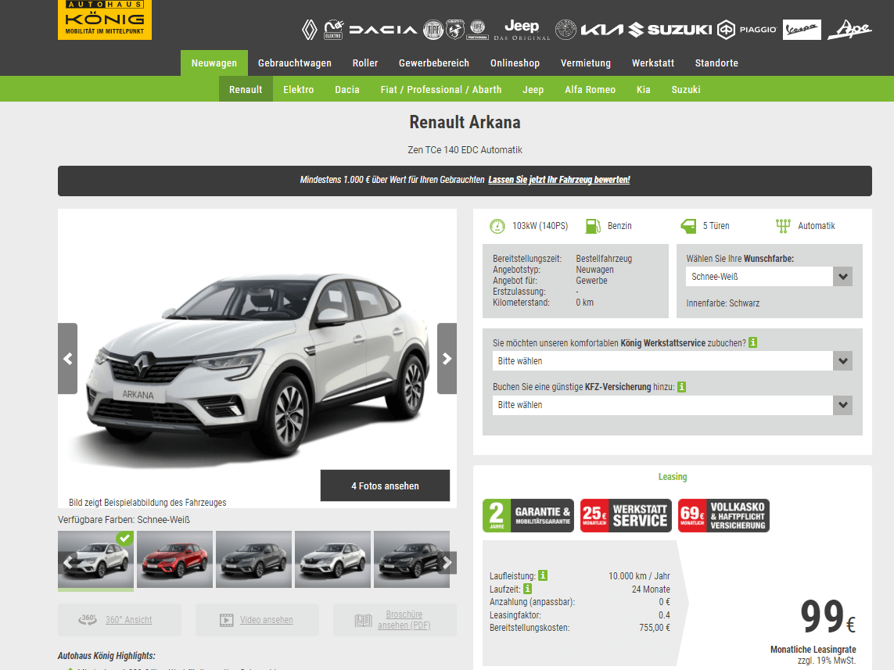The width and height of the screenshot is (894, 670).
Task: Show next car photo with right arrow
Action: click(x=447, y=359)
